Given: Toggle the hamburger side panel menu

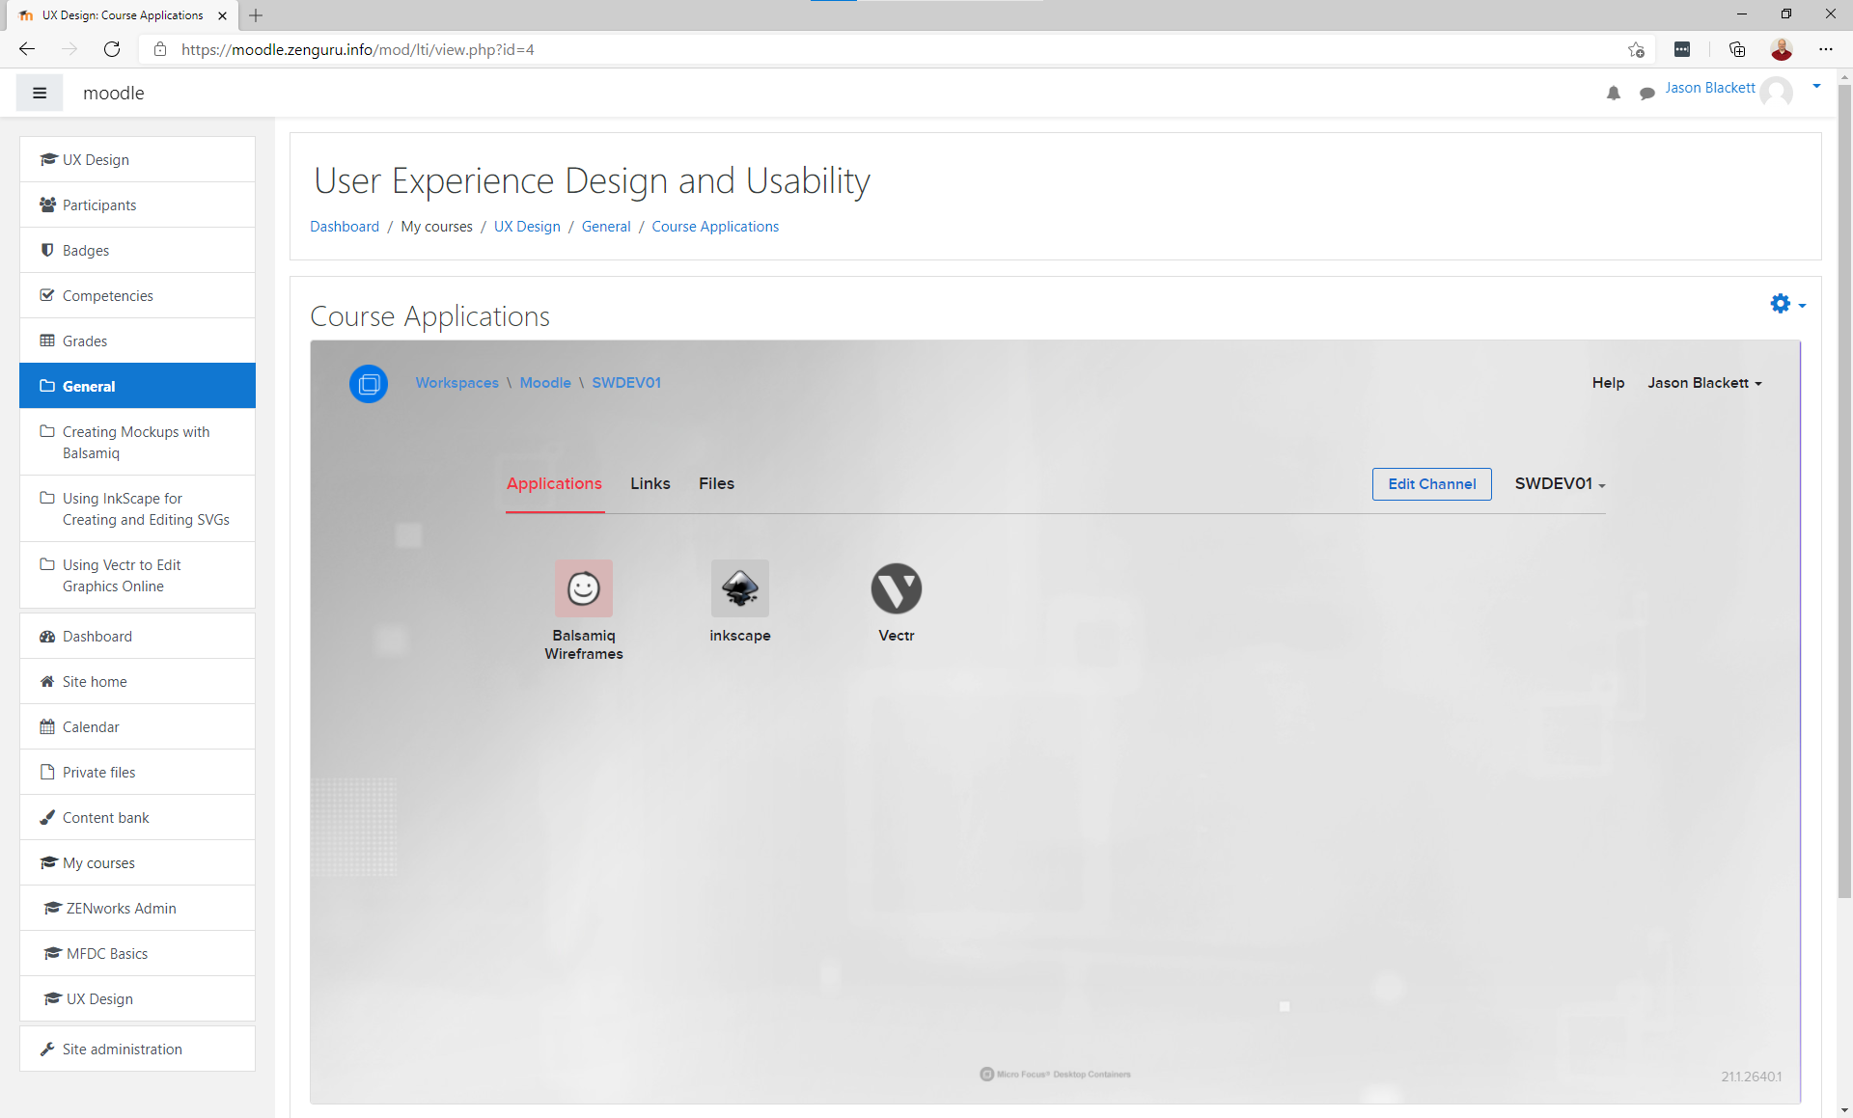Looking at the screenshot, I should coord(40,94).
